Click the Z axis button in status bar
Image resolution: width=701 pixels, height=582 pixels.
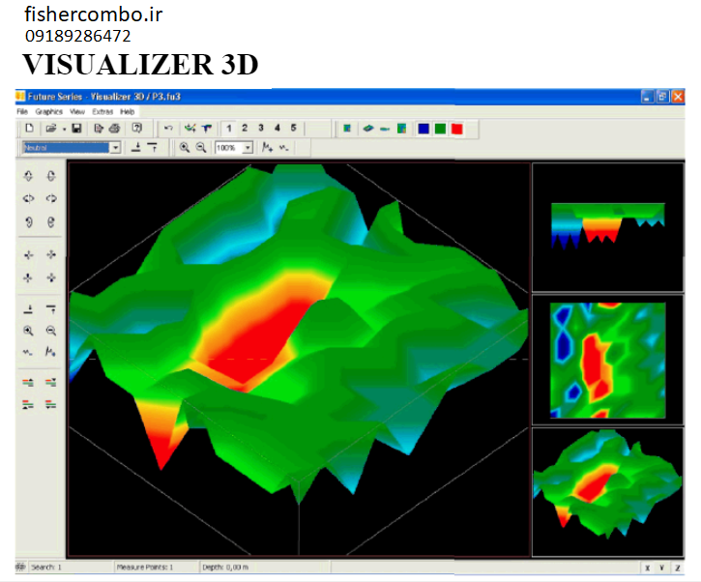677,567
